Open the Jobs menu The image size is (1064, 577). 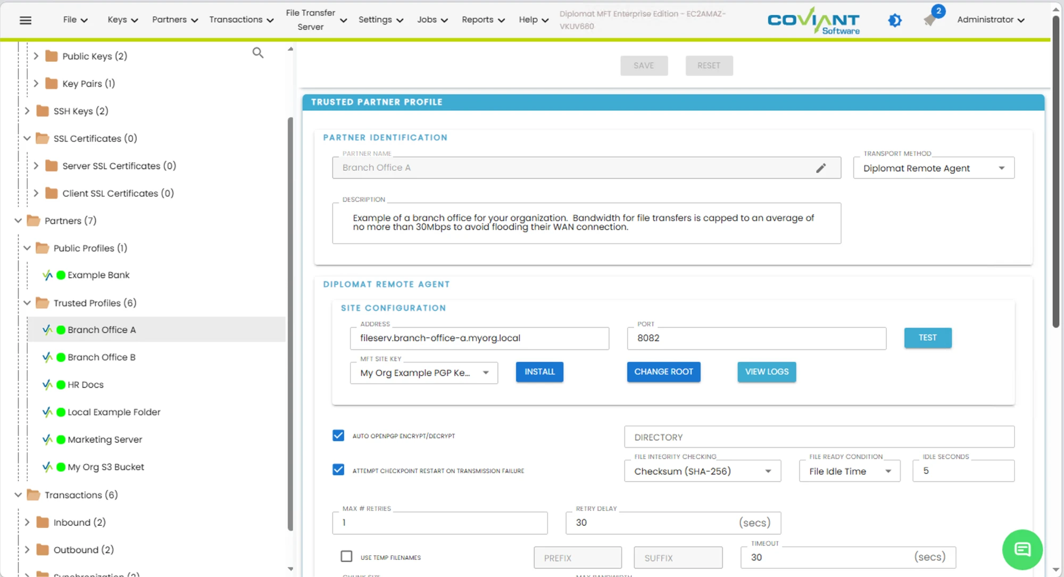click(433, 20)
